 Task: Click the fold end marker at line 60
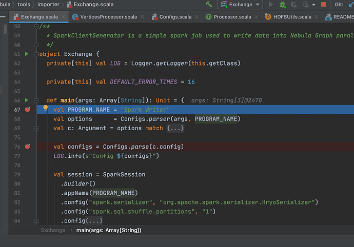coord(36,45)
